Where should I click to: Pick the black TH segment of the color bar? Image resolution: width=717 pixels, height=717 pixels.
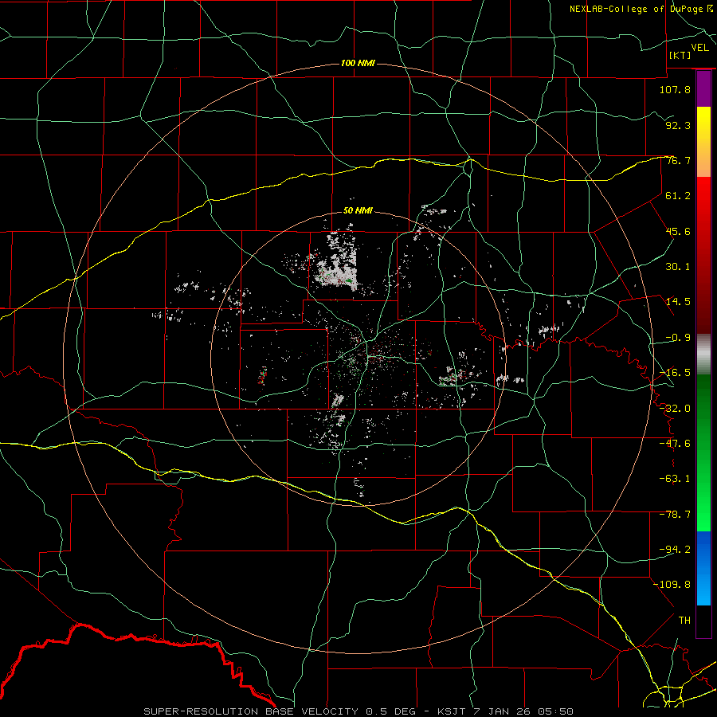coord(703,621)
